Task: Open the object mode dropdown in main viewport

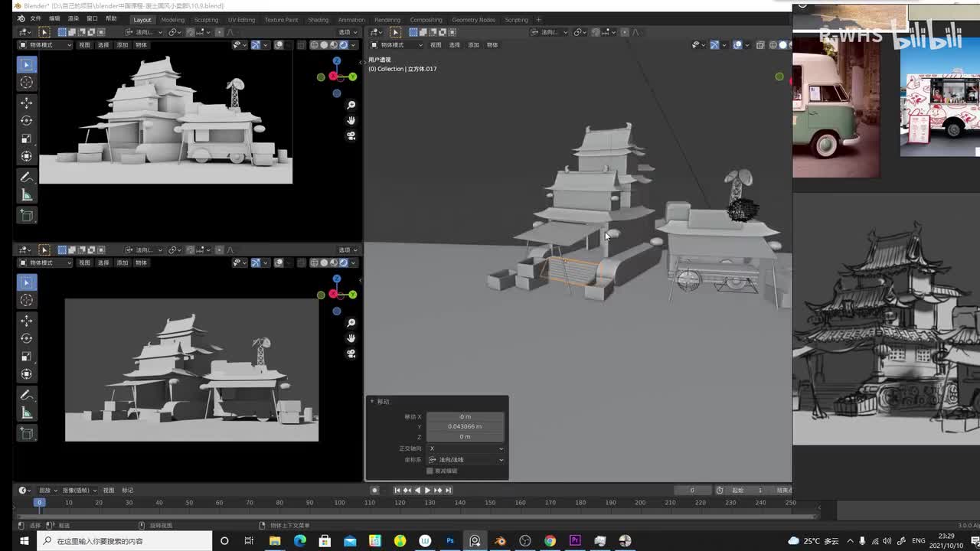Action: coord(398,45)
